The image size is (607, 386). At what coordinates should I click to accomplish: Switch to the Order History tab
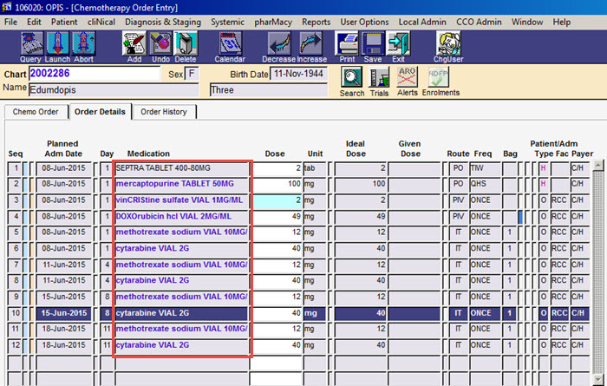click(x=164, y=112)
